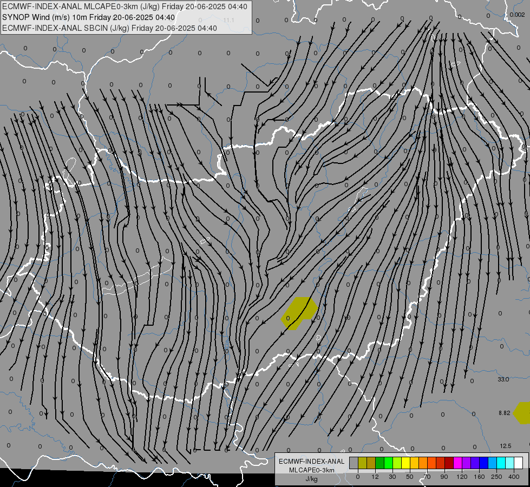Click the legend scale label 90
The width and height of the screenshot is (530, 487).
tap(444, 477)
